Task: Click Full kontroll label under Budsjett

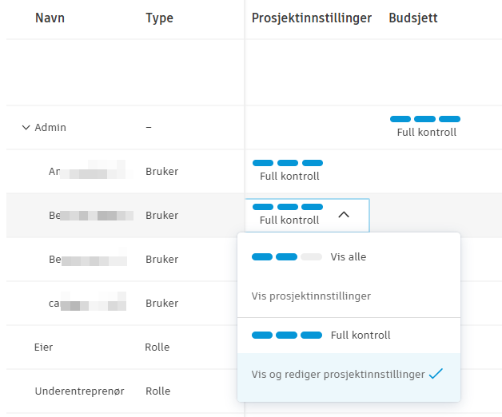Action: click(426, 133)
